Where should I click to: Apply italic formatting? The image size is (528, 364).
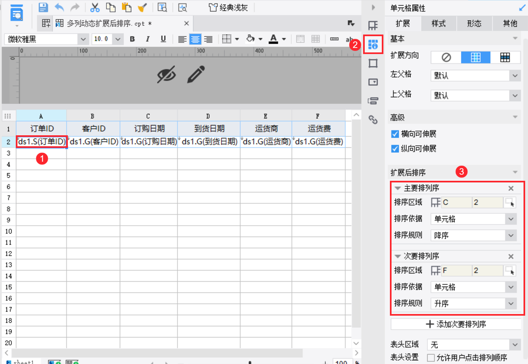tap(147, 39)
